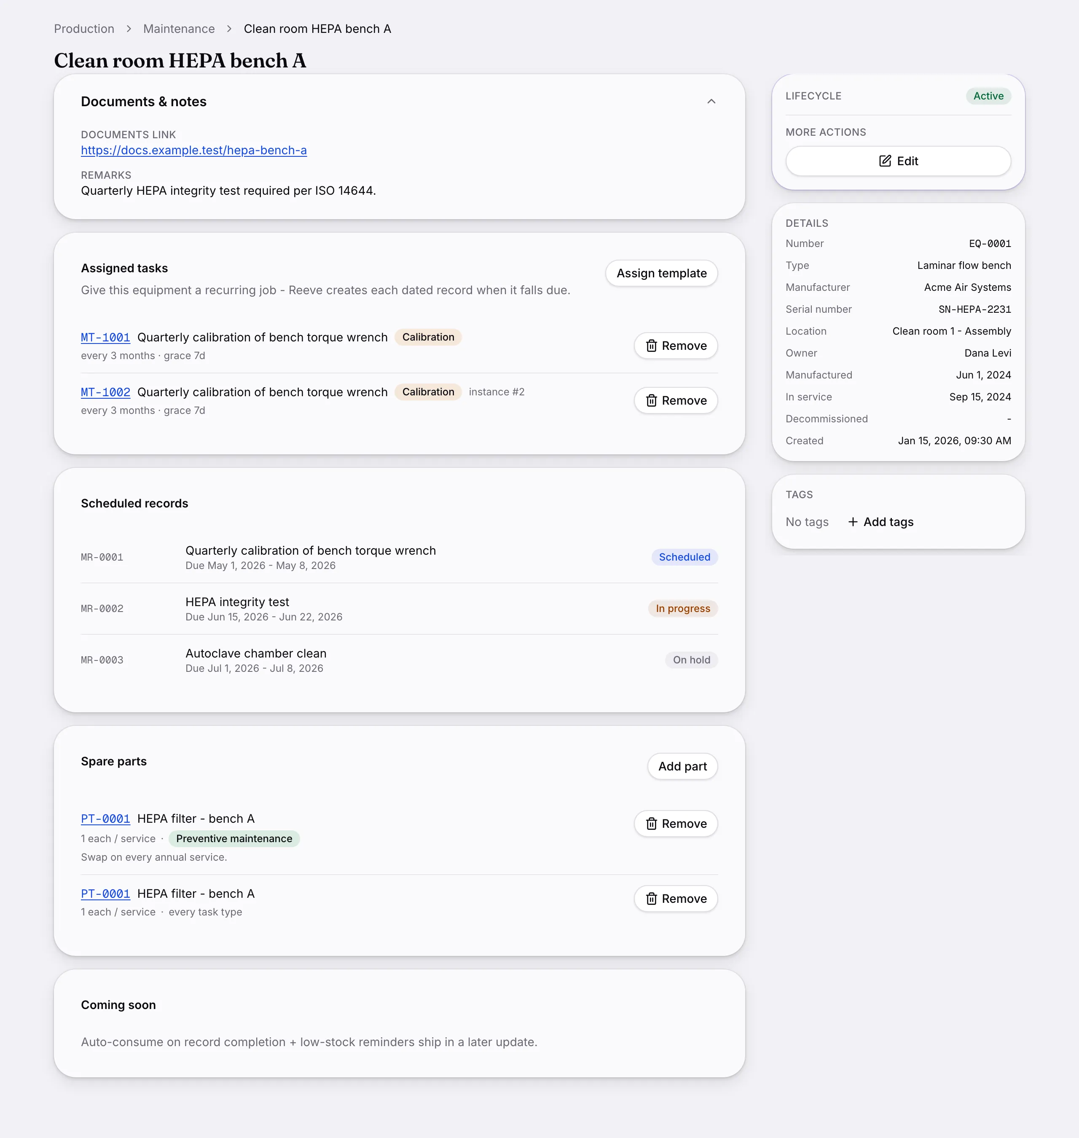
Task: Collapse the Documents & notes section chevron
Action: (711, 102)
